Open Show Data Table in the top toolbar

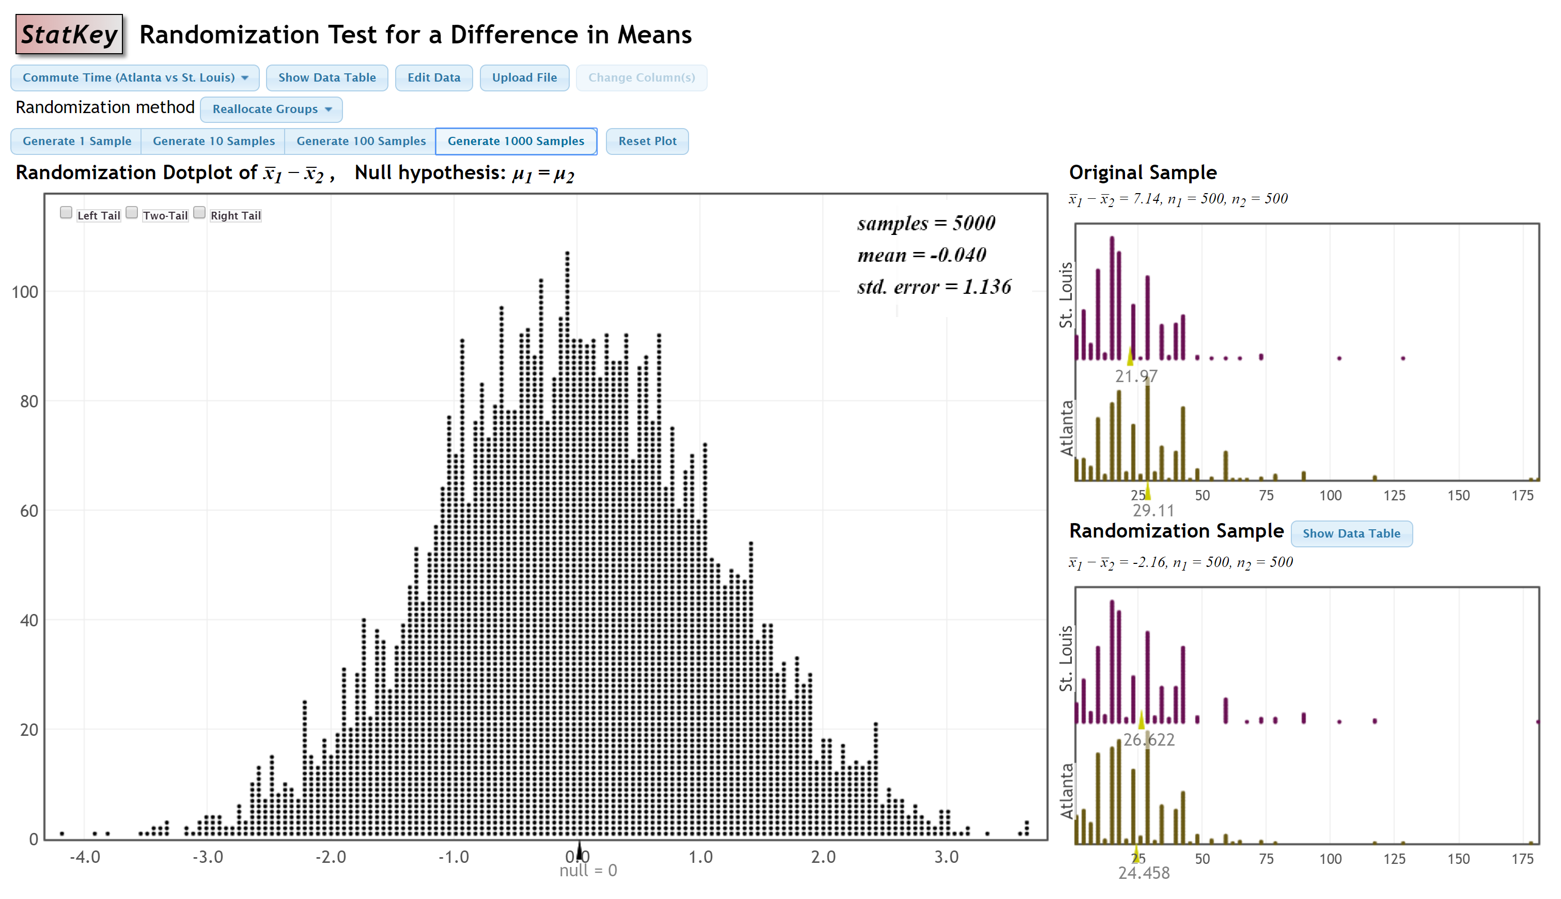coord(326,78)
